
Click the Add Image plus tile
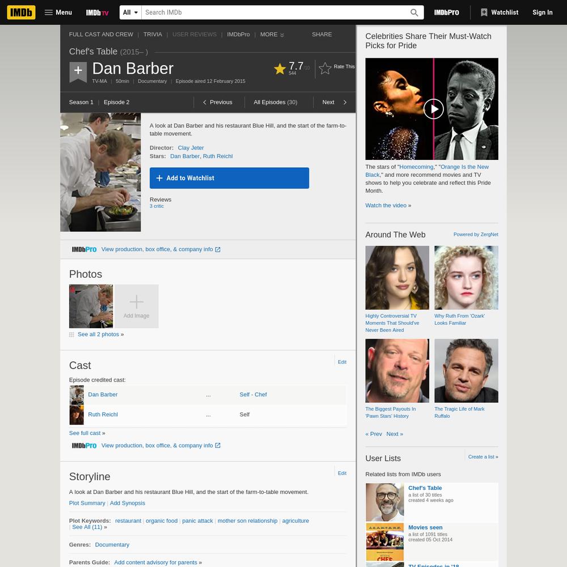(136, 306)
